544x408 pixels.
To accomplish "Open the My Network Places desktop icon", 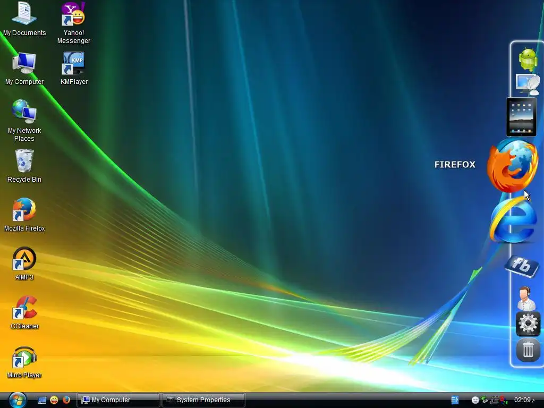I will click(24, 121).
